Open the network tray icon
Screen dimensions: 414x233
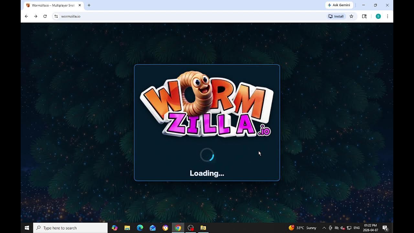coord(349,228)
